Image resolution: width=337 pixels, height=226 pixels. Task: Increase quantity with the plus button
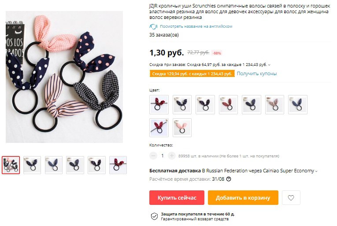click(x=171, y=156)
